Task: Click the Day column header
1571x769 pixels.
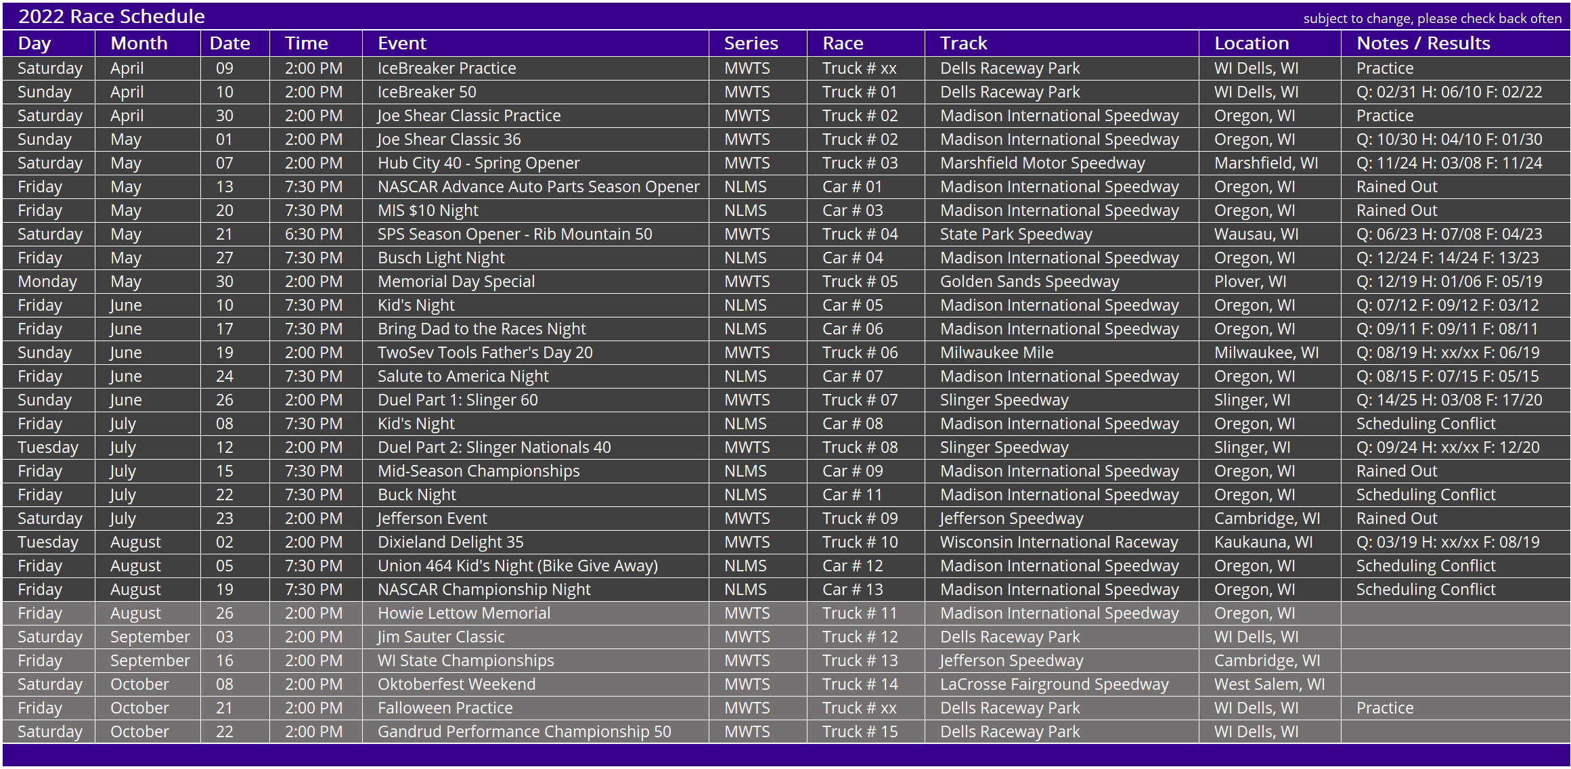Action: tap(35, 43)
